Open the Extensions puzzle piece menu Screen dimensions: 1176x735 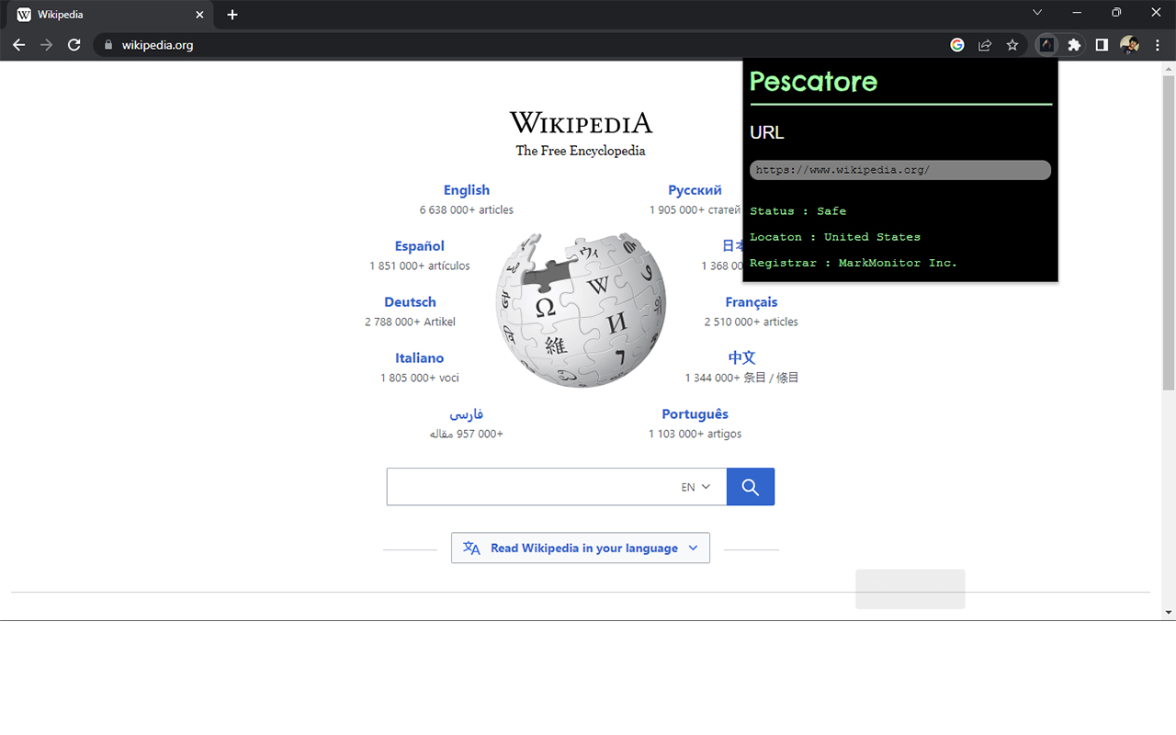1074,45
